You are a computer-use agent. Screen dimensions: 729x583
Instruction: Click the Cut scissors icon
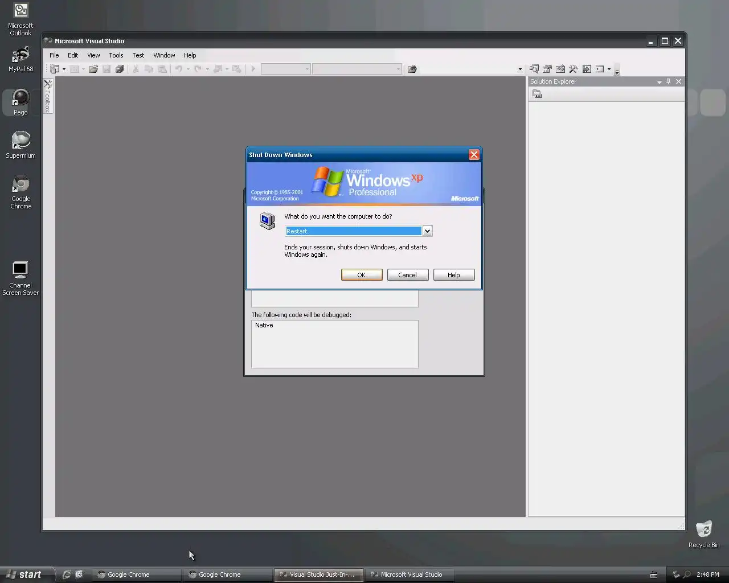(x=136, y=69)
